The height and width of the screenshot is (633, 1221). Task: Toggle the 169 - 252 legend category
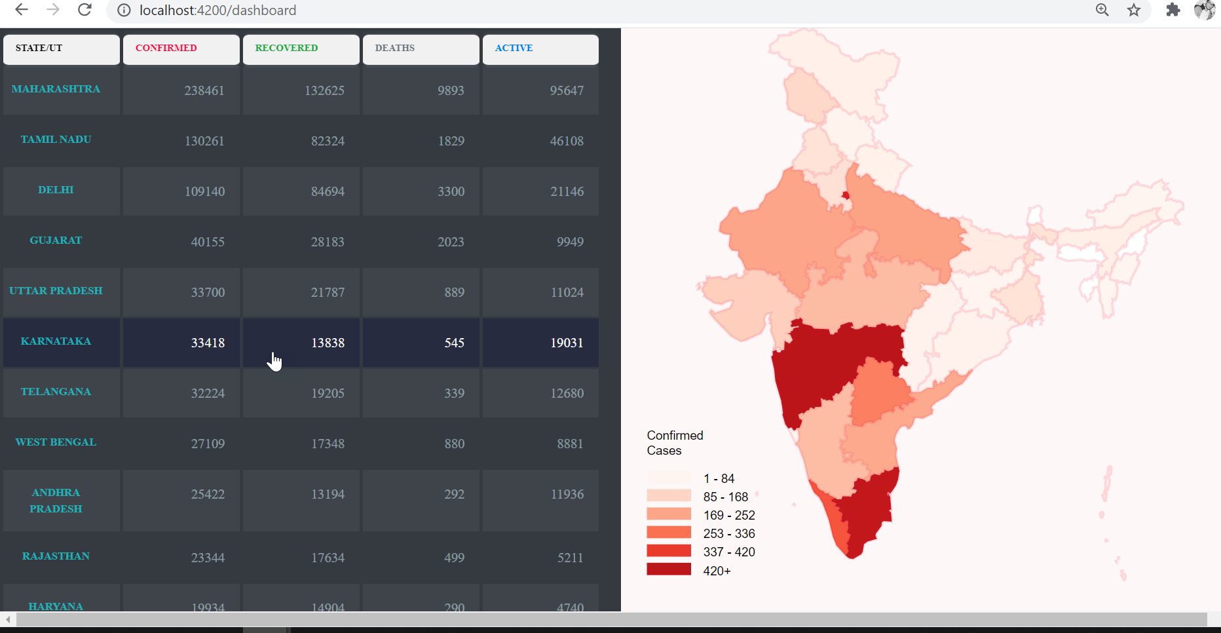[728, 515]
